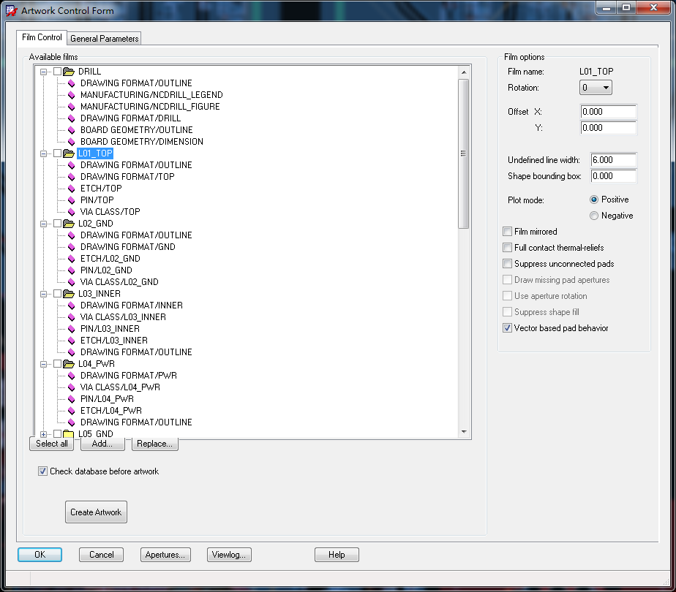Open the Viewlog... button

click(x=229, y=555)
